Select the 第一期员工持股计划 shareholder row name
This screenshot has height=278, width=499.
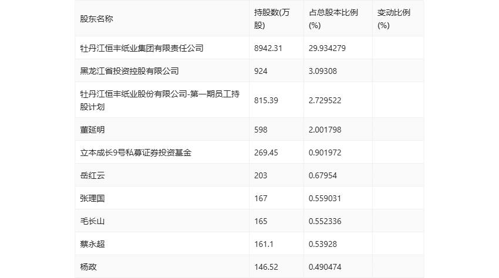tap(160, 100)
